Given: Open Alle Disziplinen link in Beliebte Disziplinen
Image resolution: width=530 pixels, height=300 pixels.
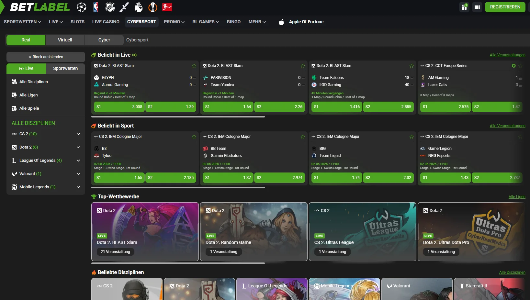Looking at the screenshot, I should click(x=512, y=272).
